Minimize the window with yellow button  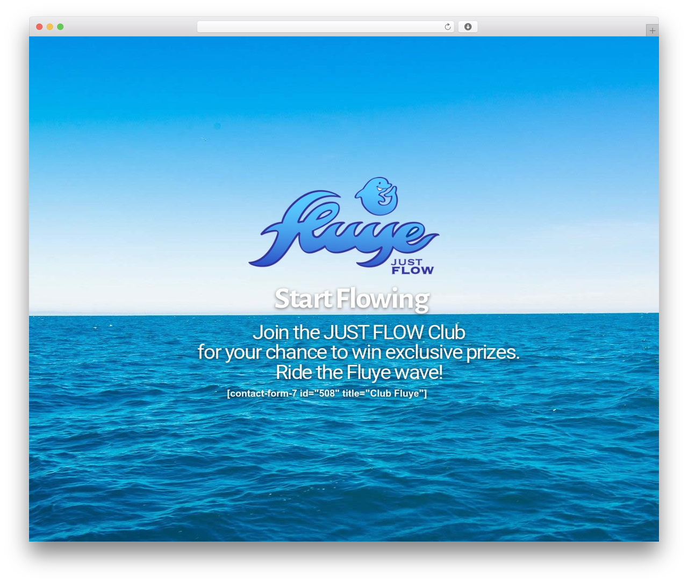[50, 27]
